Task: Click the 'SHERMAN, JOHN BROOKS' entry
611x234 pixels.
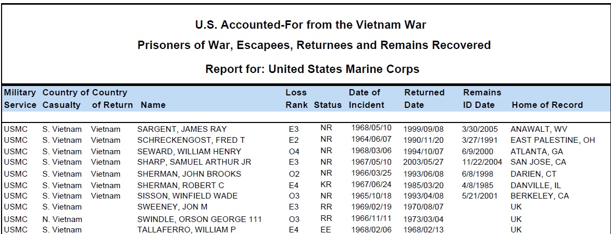Action: (189, 174)
